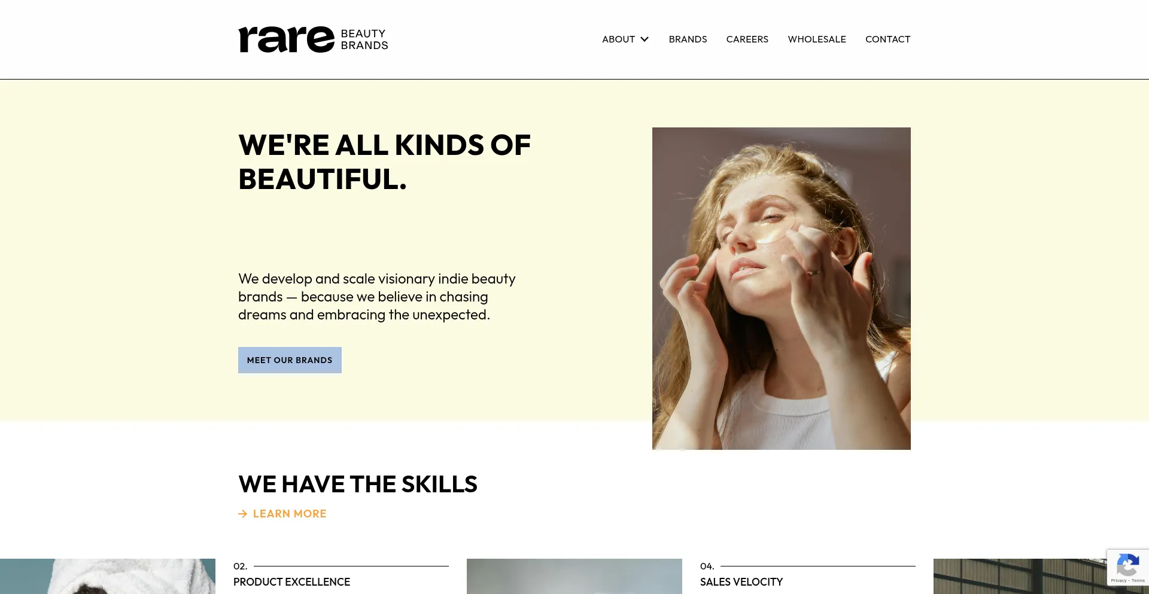Click the WE HAVE THE SKILLS heading

[357, 484]
